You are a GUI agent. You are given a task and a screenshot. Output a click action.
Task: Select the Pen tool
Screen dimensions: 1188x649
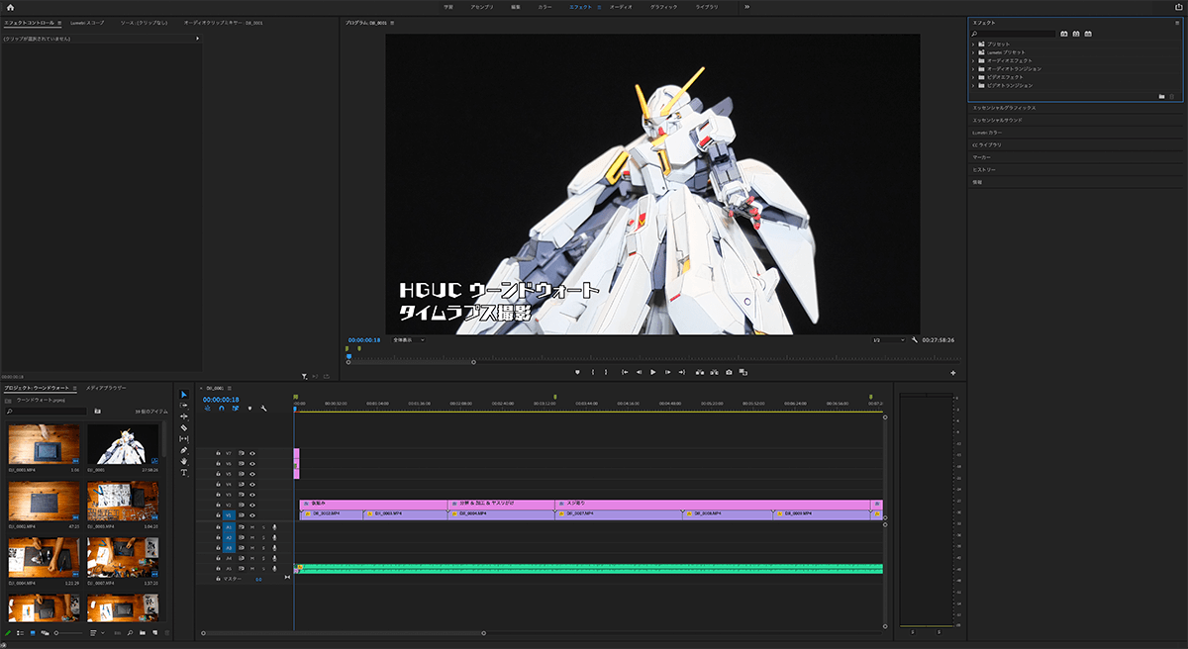point(184,450)
